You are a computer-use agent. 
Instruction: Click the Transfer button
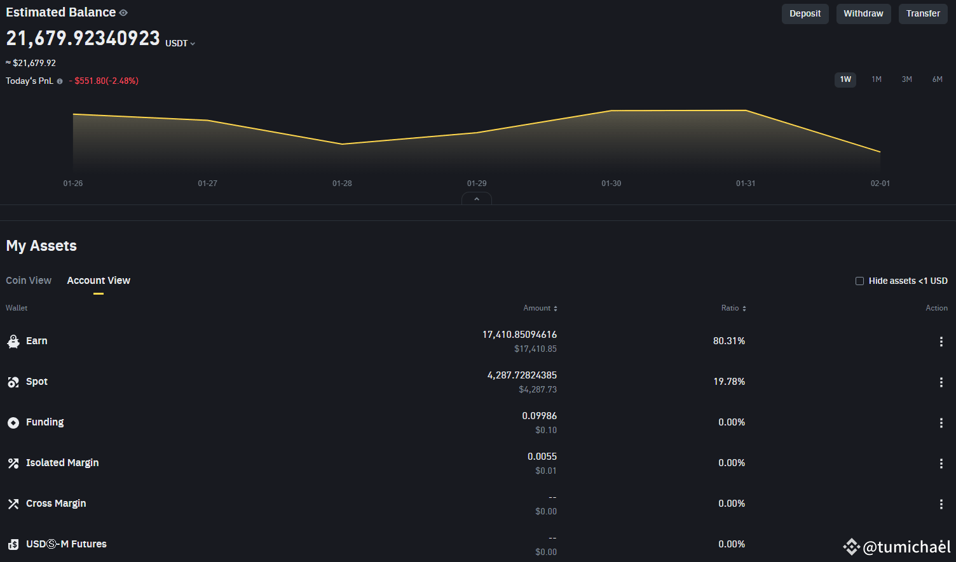coord(923,13)
